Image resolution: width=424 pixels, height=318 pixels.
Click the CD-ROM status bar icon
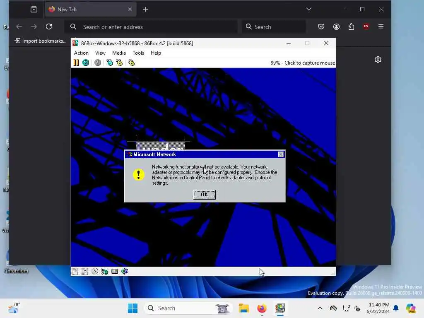(x=95, y=271)
